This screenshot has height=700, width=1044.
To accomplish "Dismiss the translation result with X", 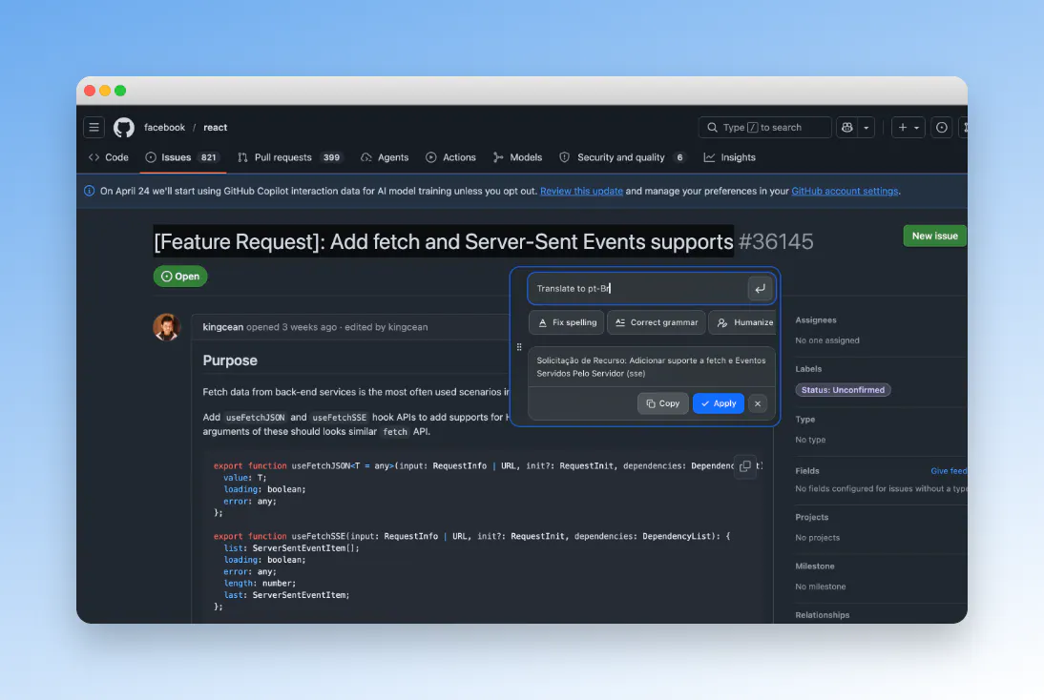I will [758, 403].
